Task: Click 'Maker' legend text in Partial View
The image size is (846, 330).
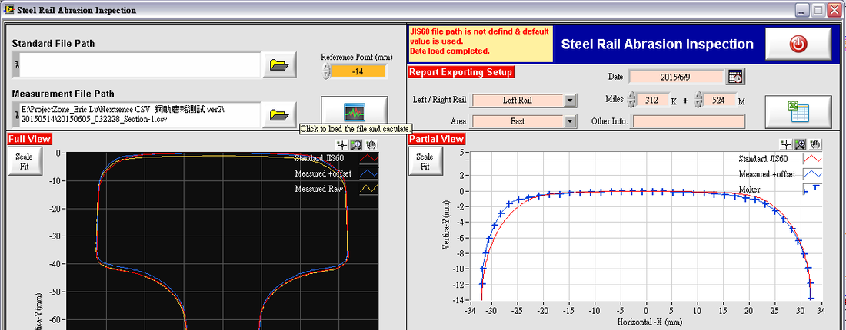Action: pyautogui.click(x=750, y=190)
